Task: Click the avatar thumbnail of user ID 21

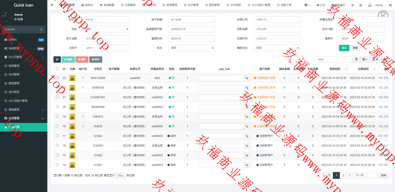Action: pos(72,98)
